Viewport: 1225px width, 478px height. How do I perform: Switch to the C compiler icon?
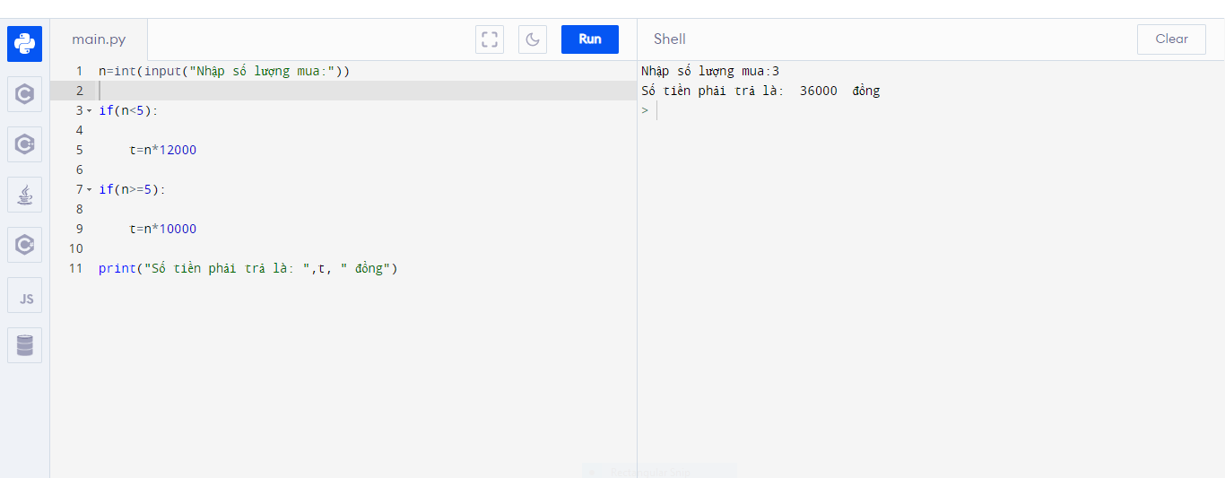24,94
